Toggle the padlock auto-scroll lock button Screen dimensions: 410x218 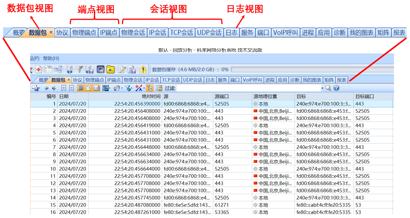click(x=159, y=88)
